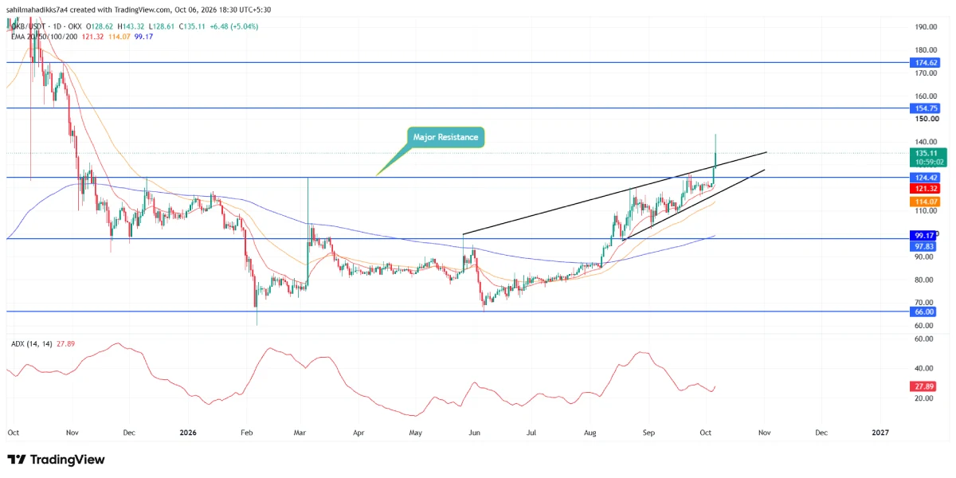This screenshot has width=956, height=478.
Task: Click the bold 150.00 price scale label
Action: coord(926,119)
